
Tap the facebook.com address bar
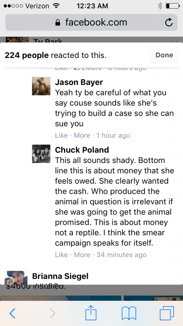(x=91, y=23)
